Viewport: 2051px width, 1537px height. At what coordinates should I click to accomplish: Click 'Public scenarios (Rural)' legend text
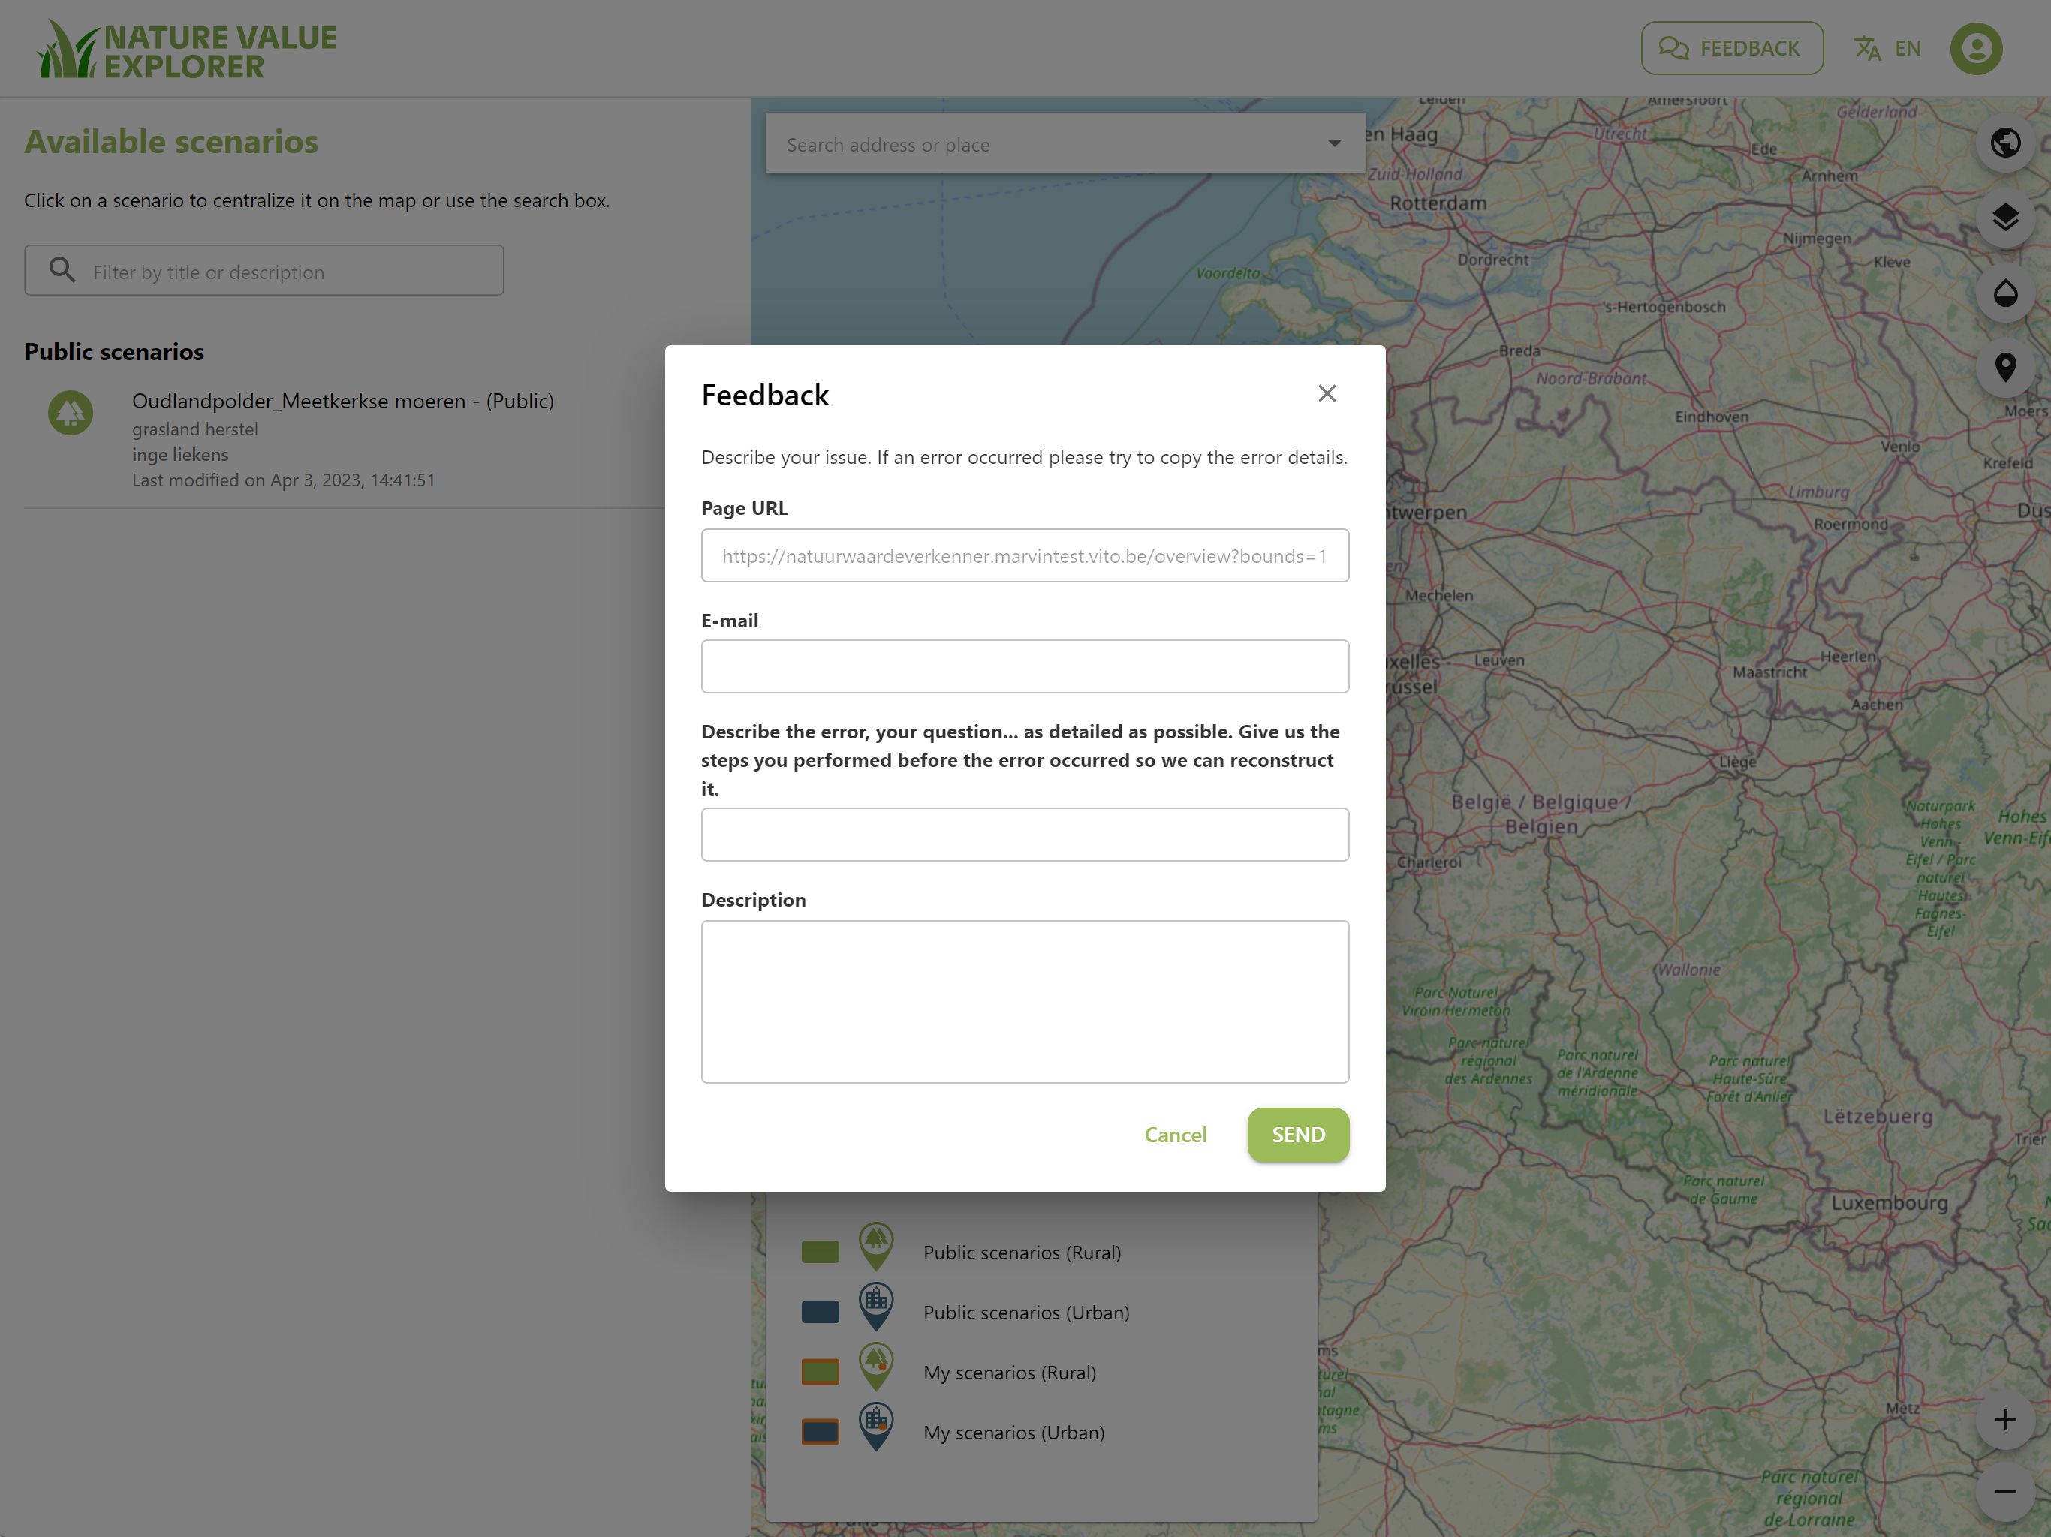click(1022, 1252)
